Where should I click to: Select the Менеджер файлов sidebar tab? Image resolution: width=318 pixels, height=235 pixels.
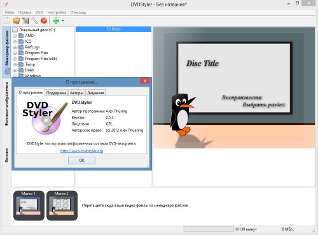pos(7,52)
